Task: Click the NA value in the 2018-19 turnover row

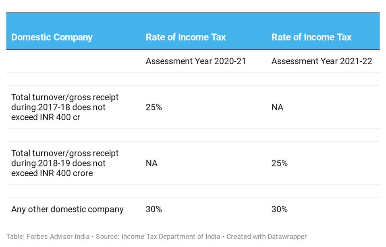Action: pyautogui.click(x=151, y=163)
